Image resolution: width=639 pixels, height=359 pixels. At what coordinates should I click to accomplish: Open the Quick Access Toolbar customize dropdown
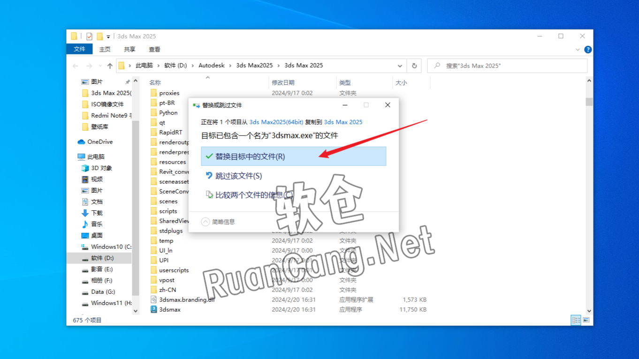tap(108, 37)
